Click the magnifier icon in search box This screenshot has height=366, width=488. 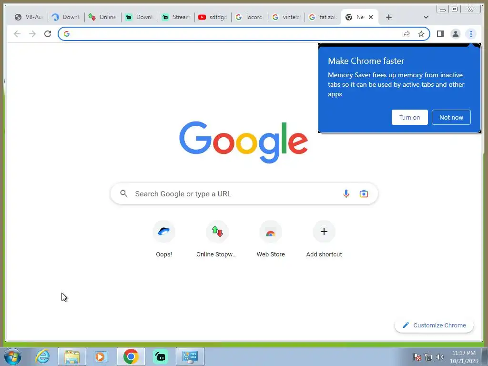click(x=123, y=193)
